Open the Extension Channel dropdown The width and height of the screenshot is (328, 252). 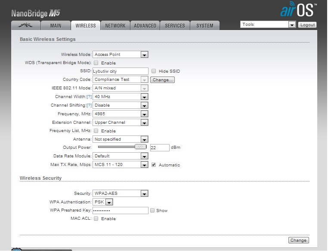[120, 122]
